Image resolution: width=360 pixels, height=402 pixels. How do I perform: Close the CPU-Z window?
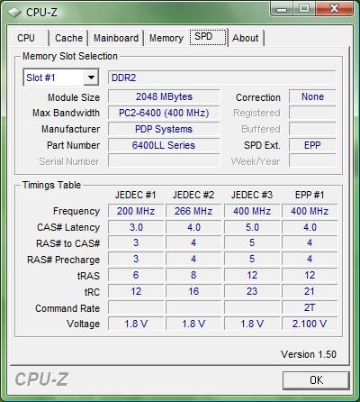coord(334,9)
